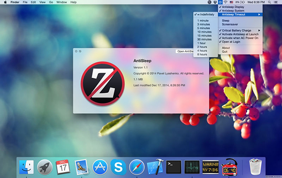
Task: Open Safari from the dock
Action: pyautogui.click(x=137, y=167)
